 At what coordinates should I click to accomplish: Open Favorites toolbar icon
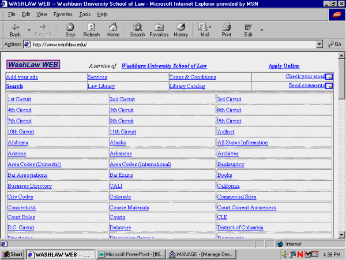click(159, 27)
